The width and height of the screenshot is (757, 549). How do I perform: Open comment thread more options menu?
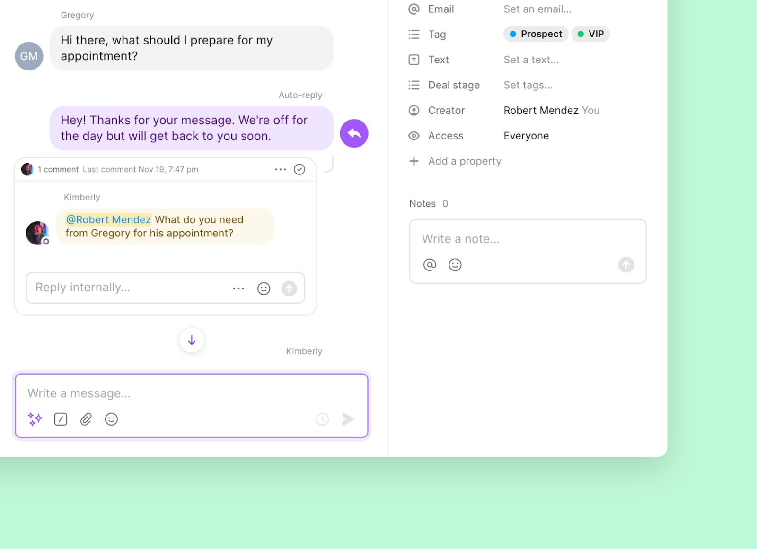coord(281,169)
